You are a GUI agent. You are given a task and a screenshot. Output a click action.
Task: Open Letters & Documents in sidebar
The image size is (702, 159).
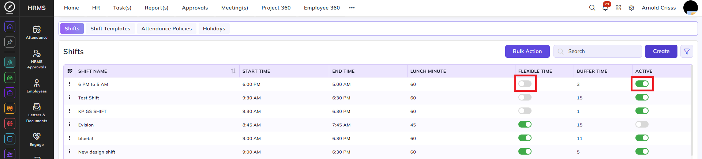37,113
